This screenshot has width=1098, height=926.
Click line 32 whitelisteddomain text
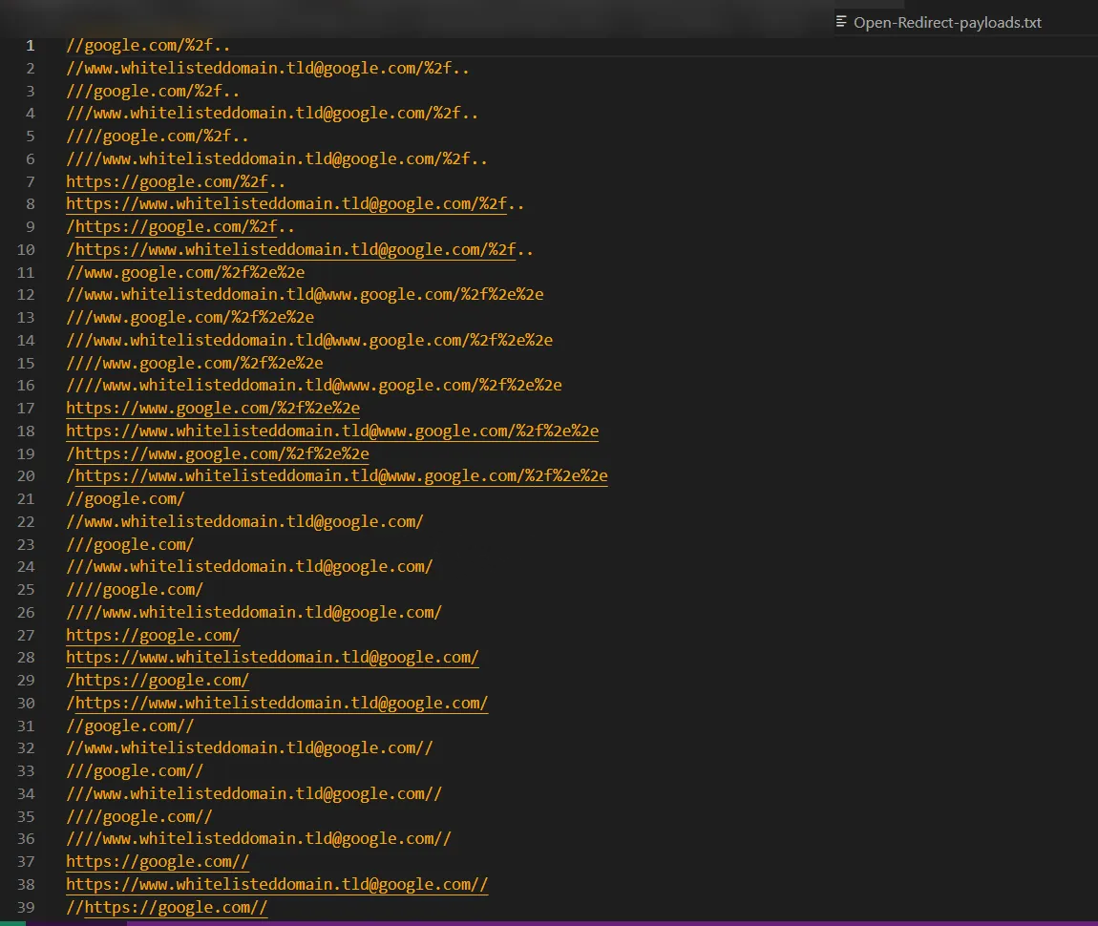[x=250, y=748]
